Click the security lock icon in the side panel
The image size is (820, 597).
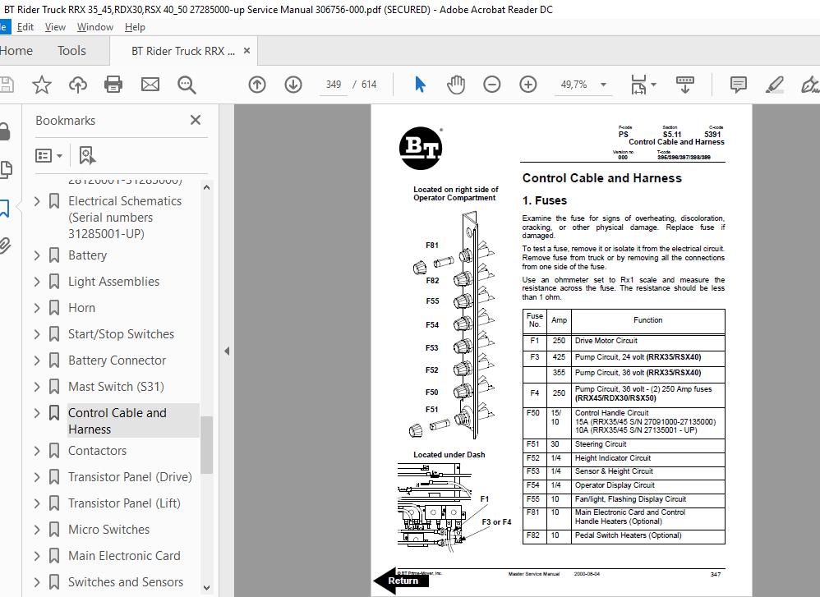[5, 131]
